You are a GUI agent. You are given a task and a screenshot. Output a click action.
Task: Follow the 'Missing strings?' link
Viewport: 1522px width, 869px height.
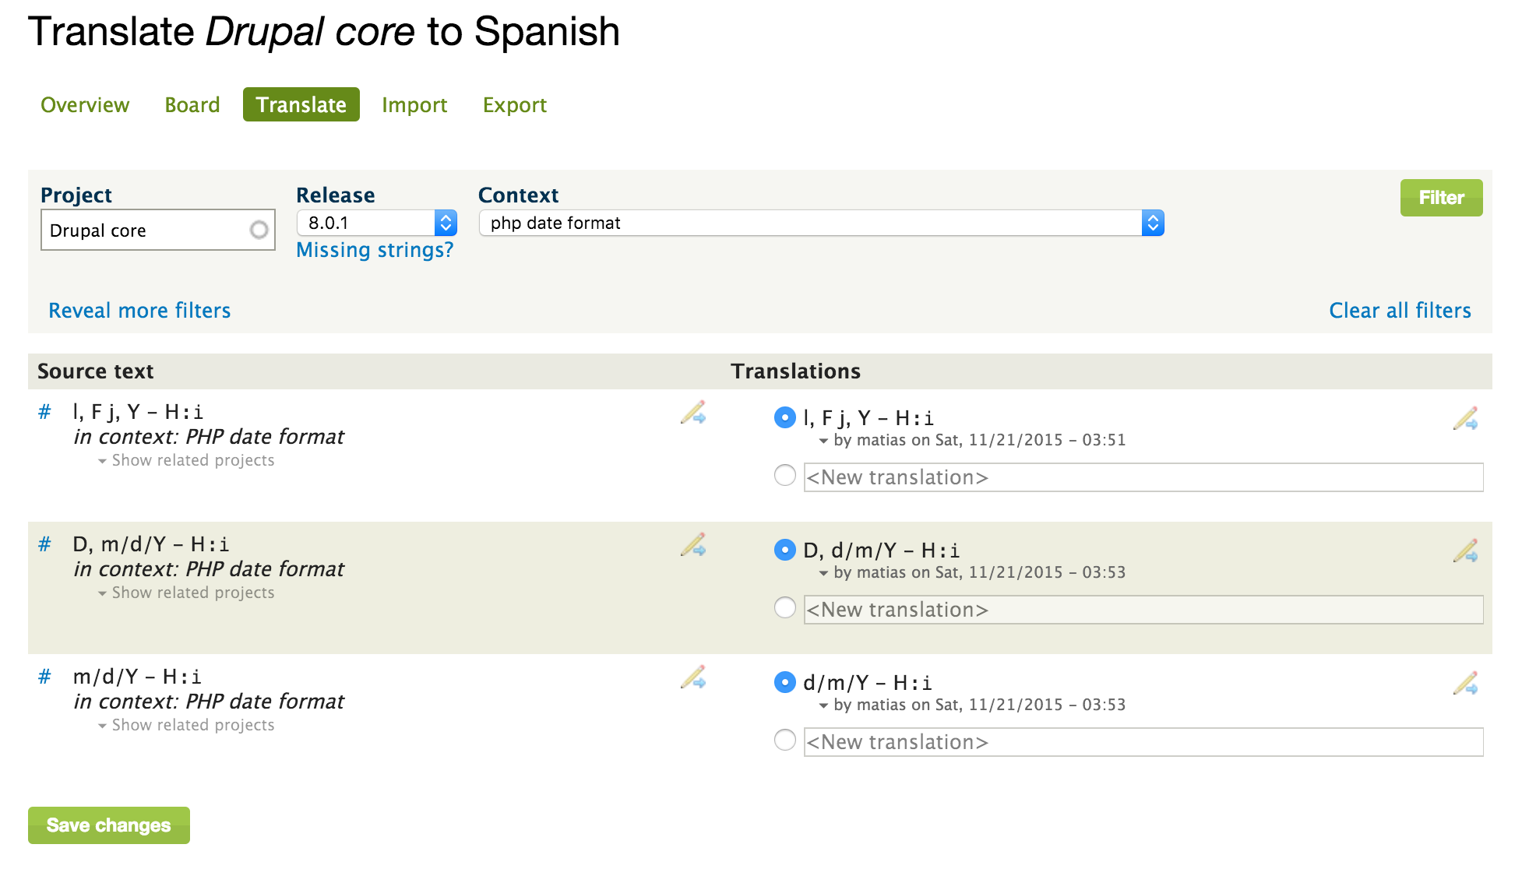375,251
